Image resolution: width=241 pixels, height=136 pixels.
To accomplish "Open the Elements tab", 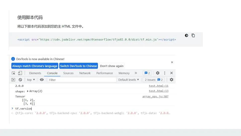I will [35, 73].
